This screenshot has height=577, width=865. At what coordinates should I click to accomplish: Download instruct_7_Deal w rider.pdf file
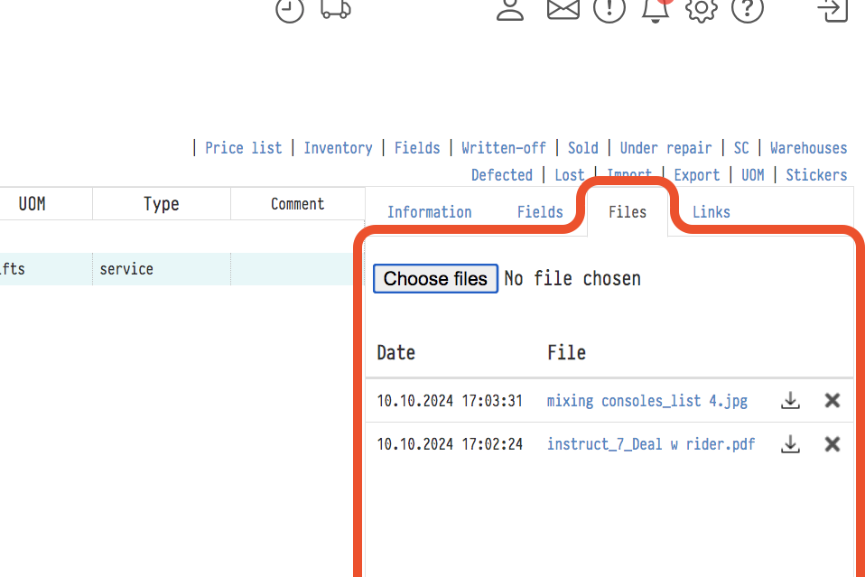click(x=790, y=444)
